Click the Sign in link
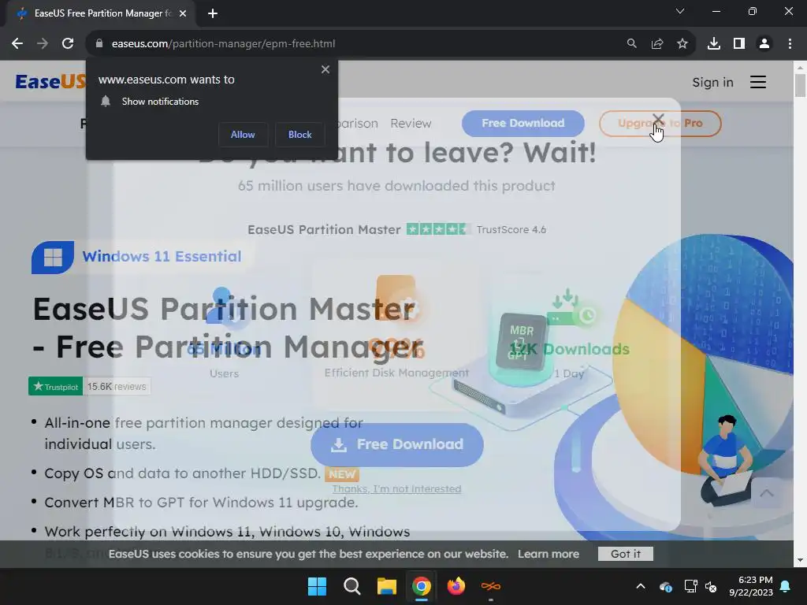Screen dimensions: 807x605 [712, 82]
